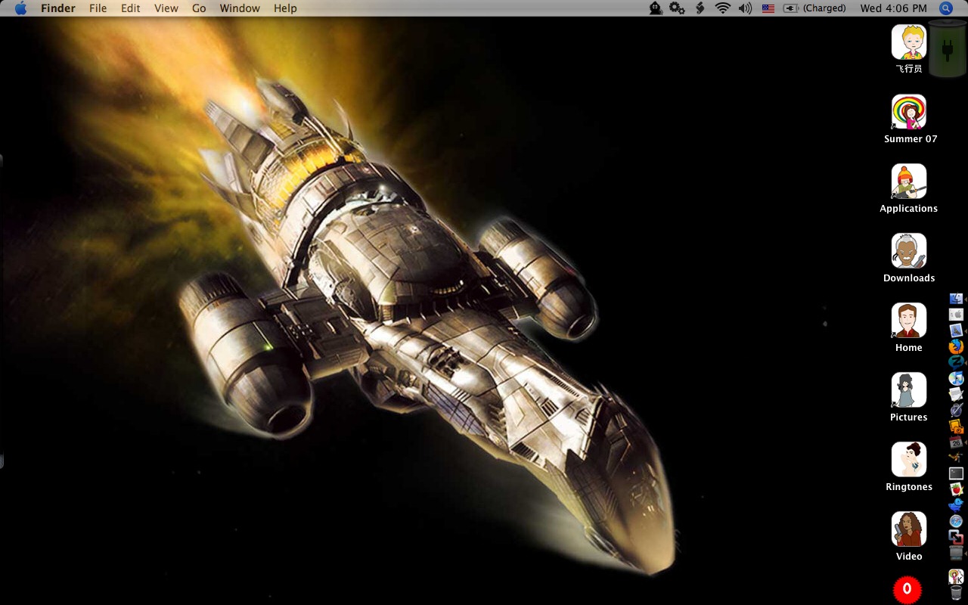
Task: Open the volume control in menu bar
Action: [x=745, y=8]
